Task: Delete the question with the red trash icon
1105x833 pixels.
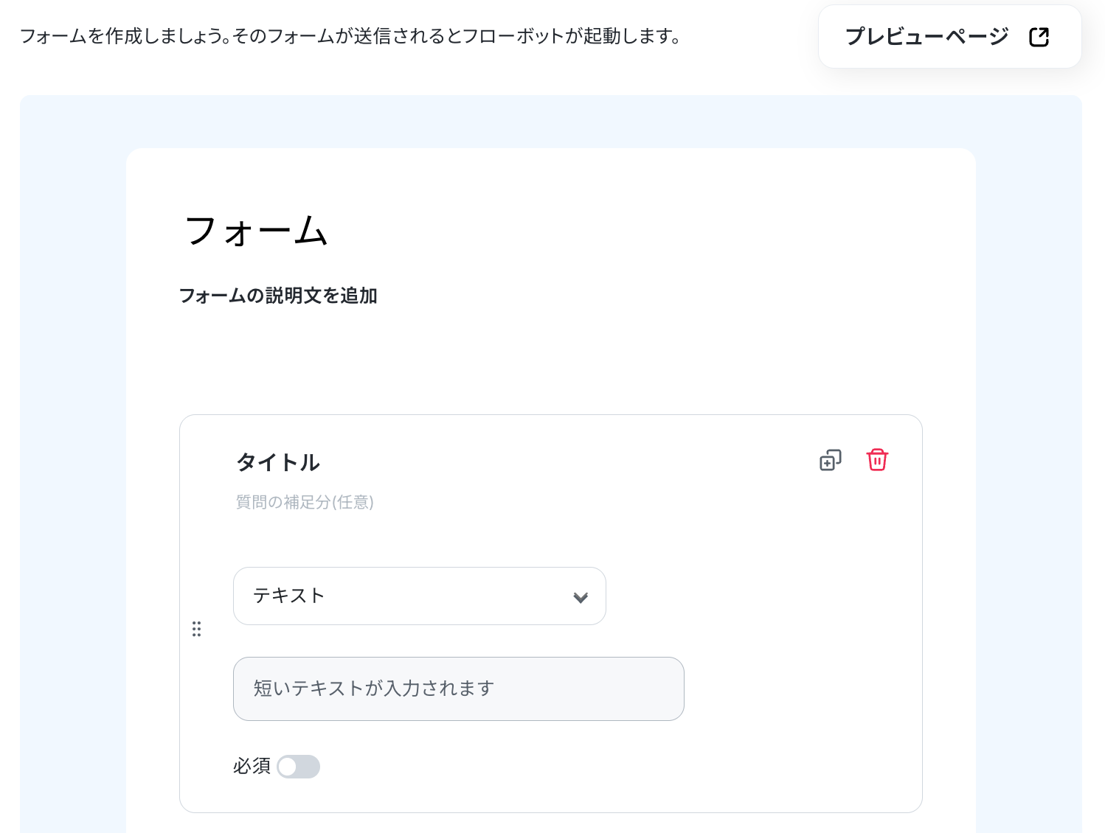Action: (x=877, y=460)
